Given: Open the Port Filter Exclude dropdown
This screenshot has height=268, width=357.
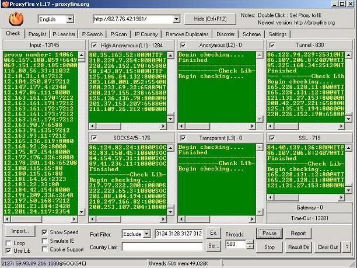Looking at the screenshot, I should (x=147, y=234).
